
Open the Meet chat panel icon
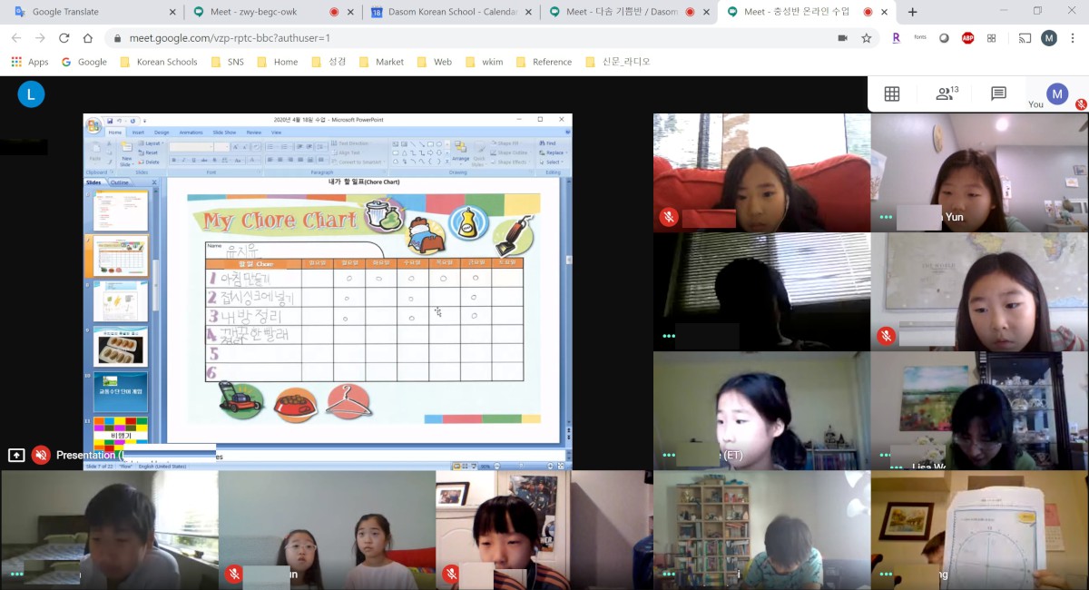coord(998,93)
